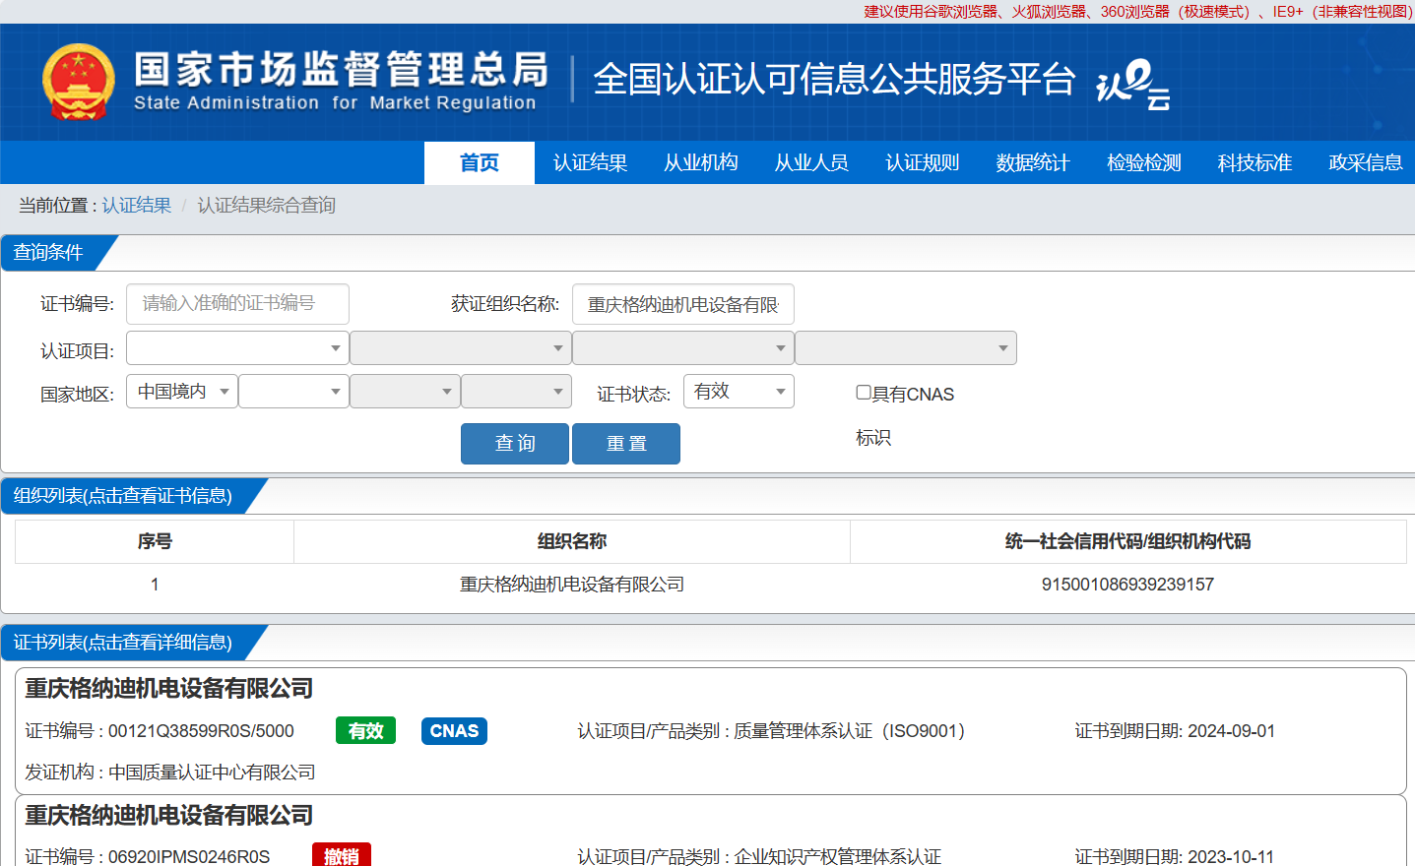Click certificate number 06920IPMS0246R0S
The image size is (1415, 866).
click(x=189, y=857)
